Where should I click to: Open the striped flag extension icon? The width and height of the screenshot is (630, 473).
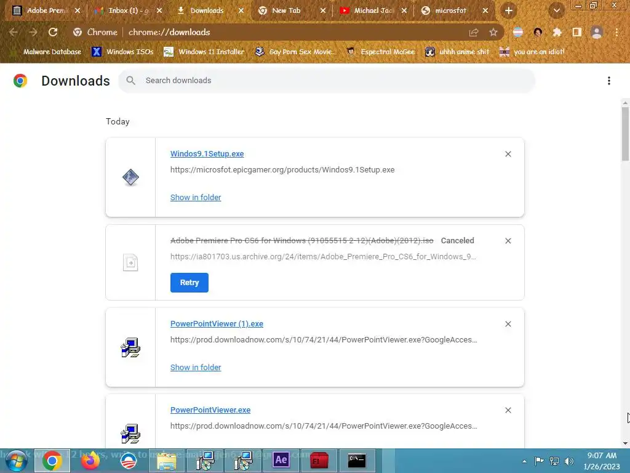click(518, 32)
